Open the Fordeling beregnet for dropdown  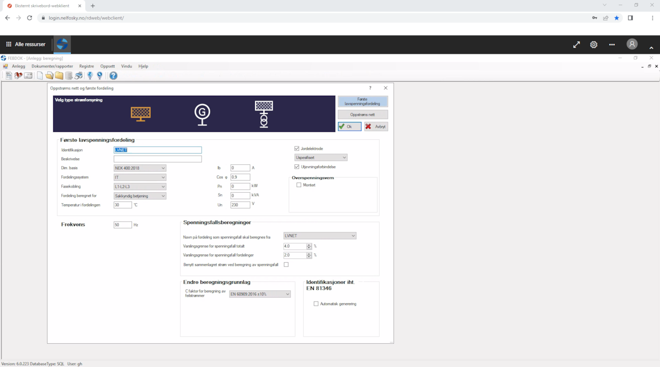tap(140, 196)
